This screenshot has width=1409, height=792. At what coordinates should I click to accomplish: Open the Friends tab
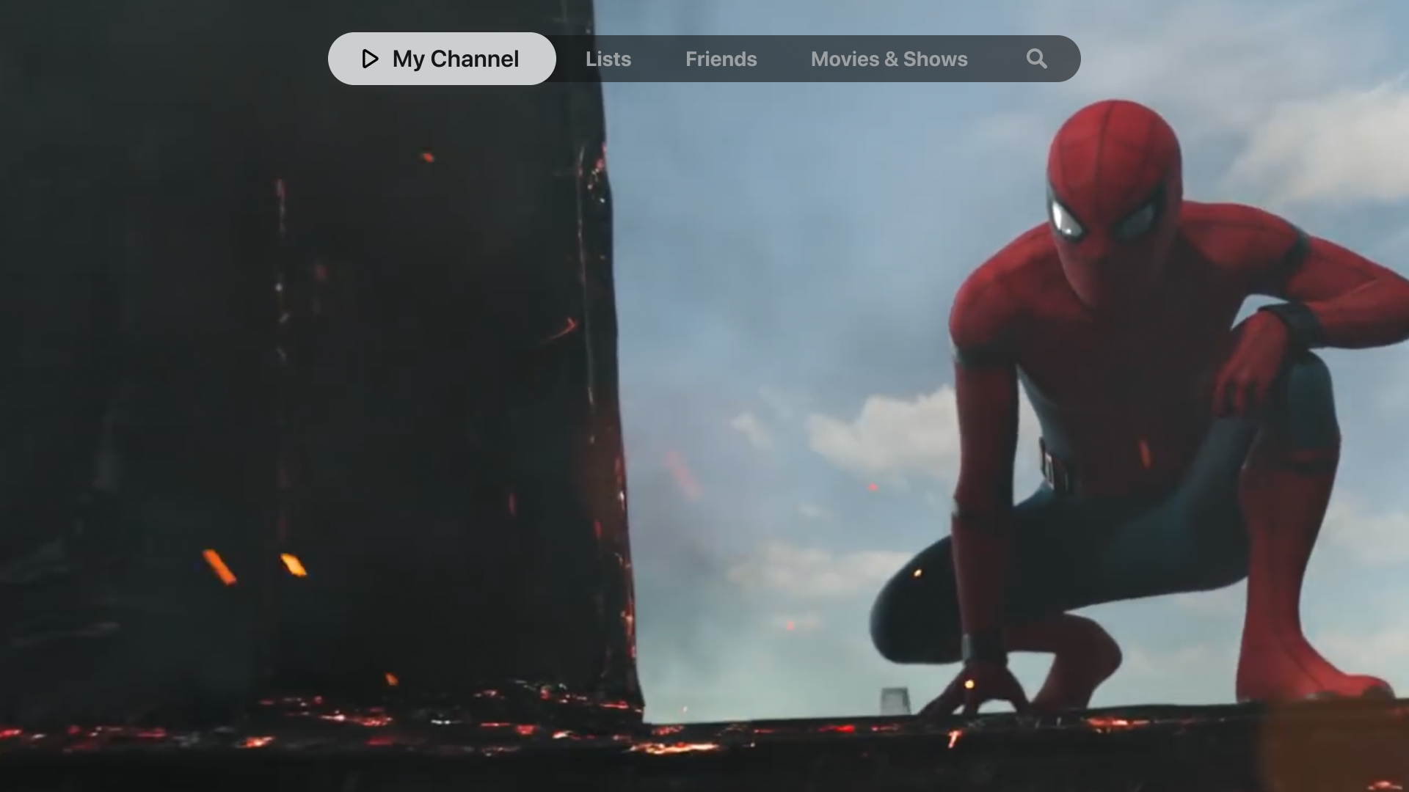pyautogui.click(x=721, y=59)
